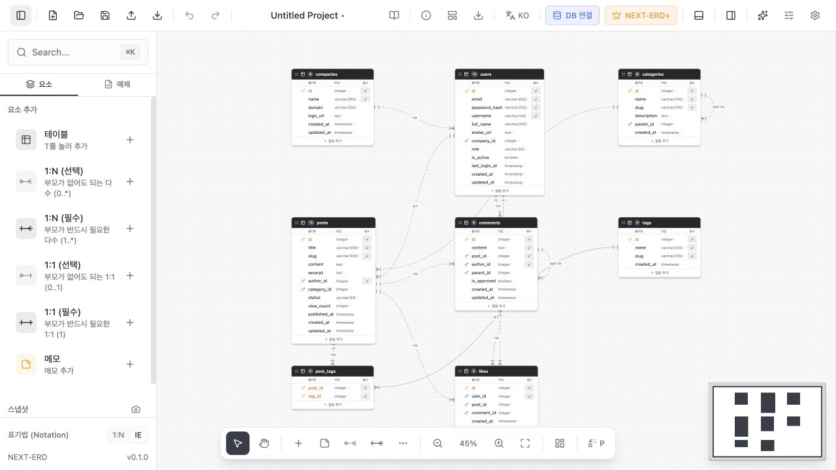Screen dimensions: 836x470
Task: Switch notation to 1:N
Action: [x=118, y=435]
